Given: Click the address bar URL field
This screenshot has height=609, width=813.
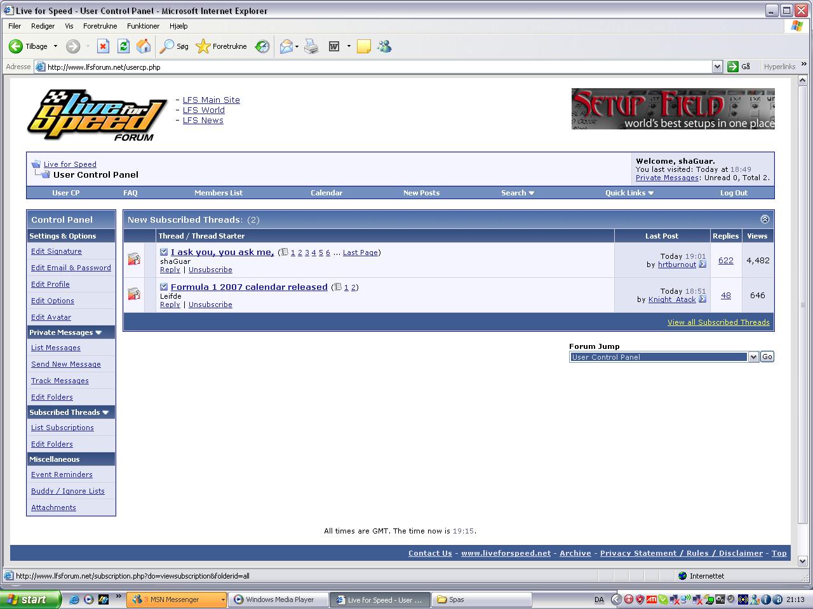Looking at the screenshot, I should click(x=379, y=67).
